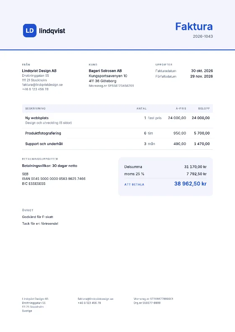Select the Produktfotografering line item

click(43, 133)
